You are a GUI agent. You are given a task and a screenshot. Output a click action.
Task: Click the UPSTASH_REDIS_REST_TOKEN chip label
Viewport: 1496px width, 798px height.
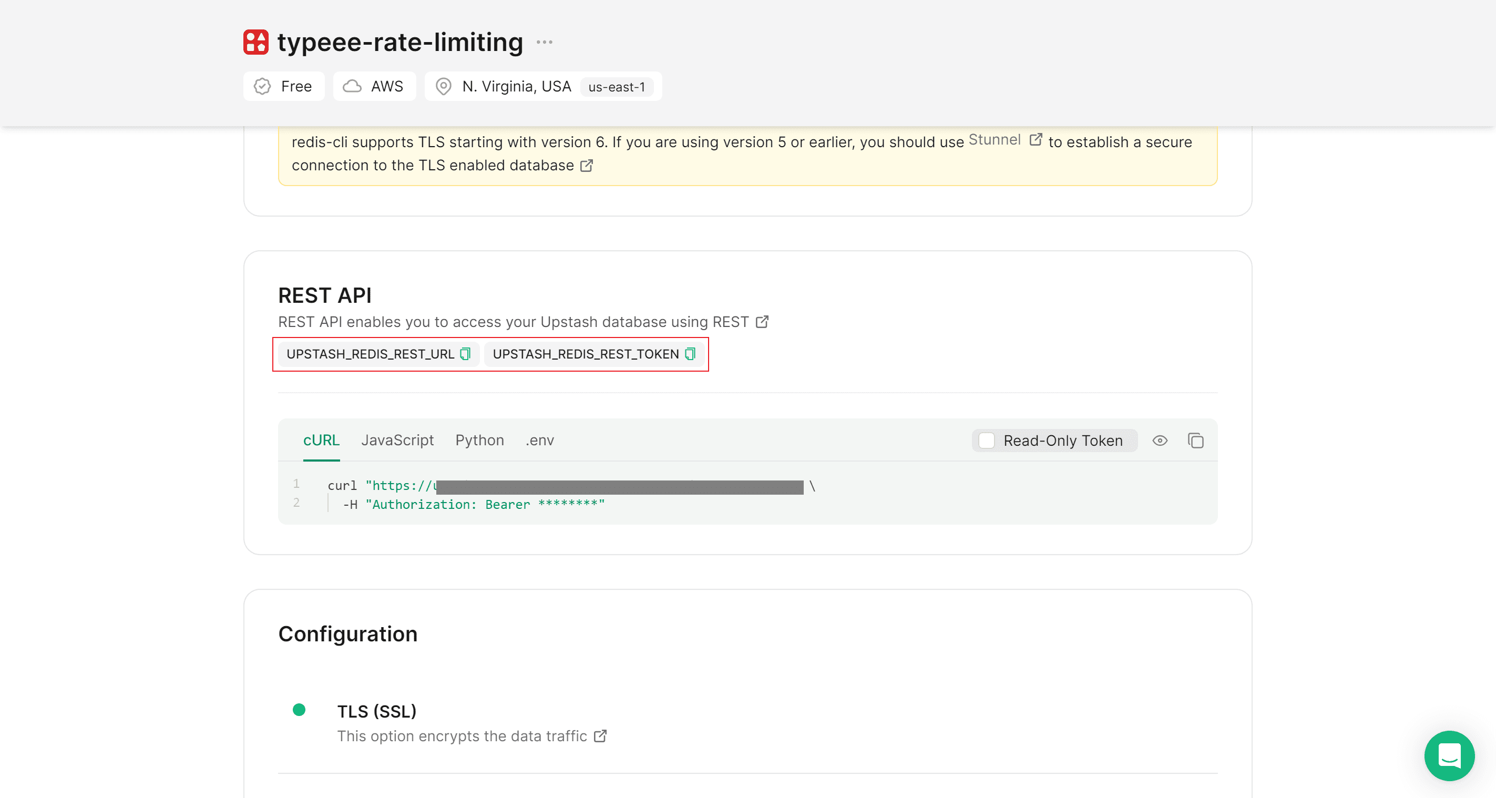pos(586,354)
